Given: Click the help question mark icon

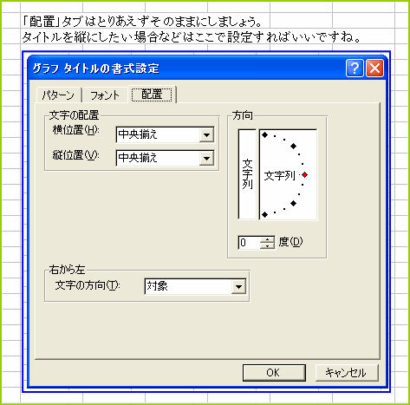Looking at the screenshot, I should pyautogui.click(x=355, y=69).
